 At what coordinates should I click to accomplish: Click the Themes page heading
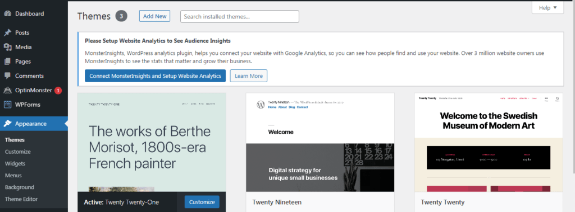pos(94,16)
